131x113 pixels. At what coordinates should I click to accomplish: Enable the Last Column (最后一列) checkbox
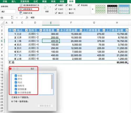66,9
